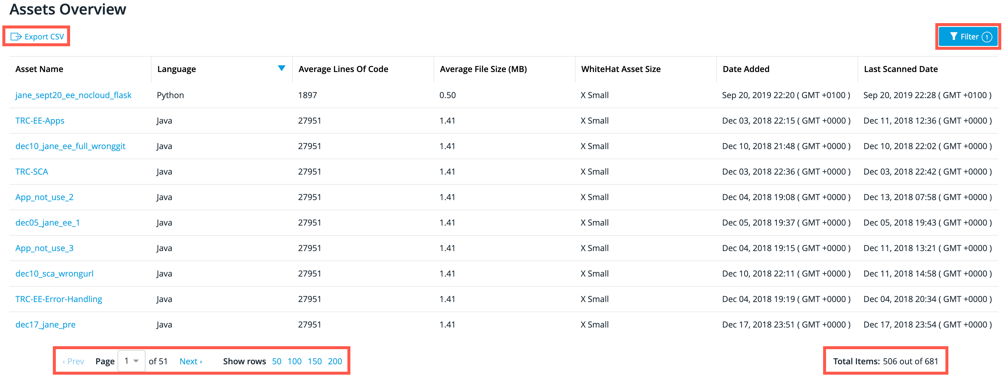Screen dimensions: 1006x380
Task: Sort by Asset Name column header
Action: (39, 69)
